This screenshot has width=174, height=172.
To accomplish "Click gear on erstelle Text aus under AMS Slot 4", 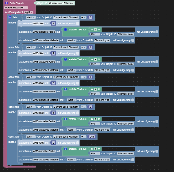I will tap(66, 119).
